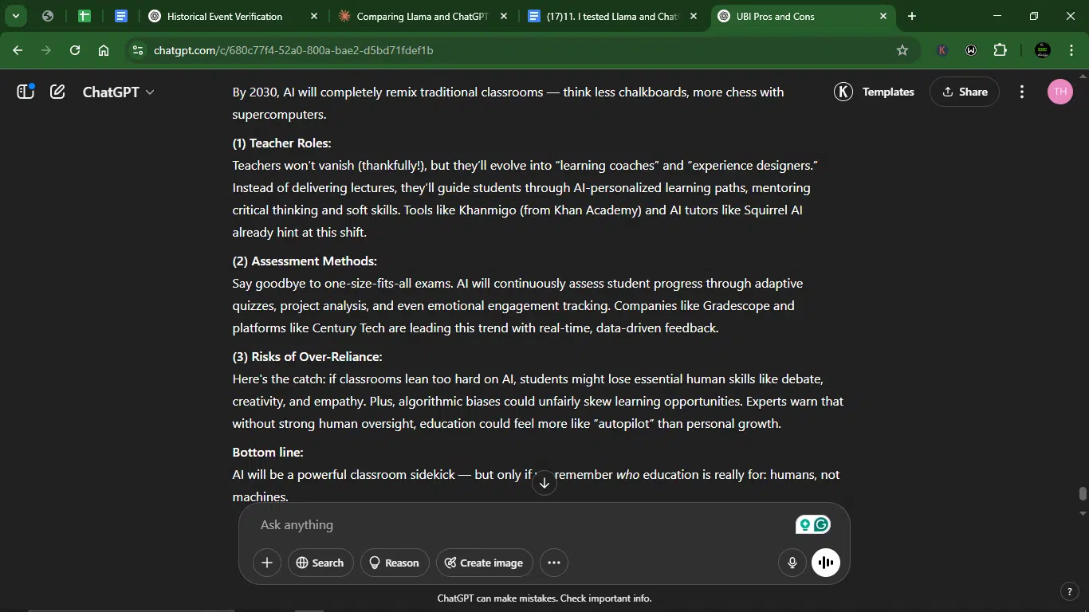This screenshot has height=612, width=1089.
Task: Bookmark this page with the star
Action: (x=902, y=50)
